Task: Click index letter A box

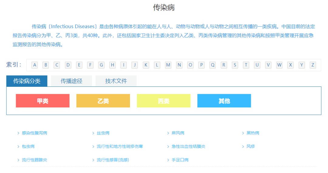Action: point(35,65)
